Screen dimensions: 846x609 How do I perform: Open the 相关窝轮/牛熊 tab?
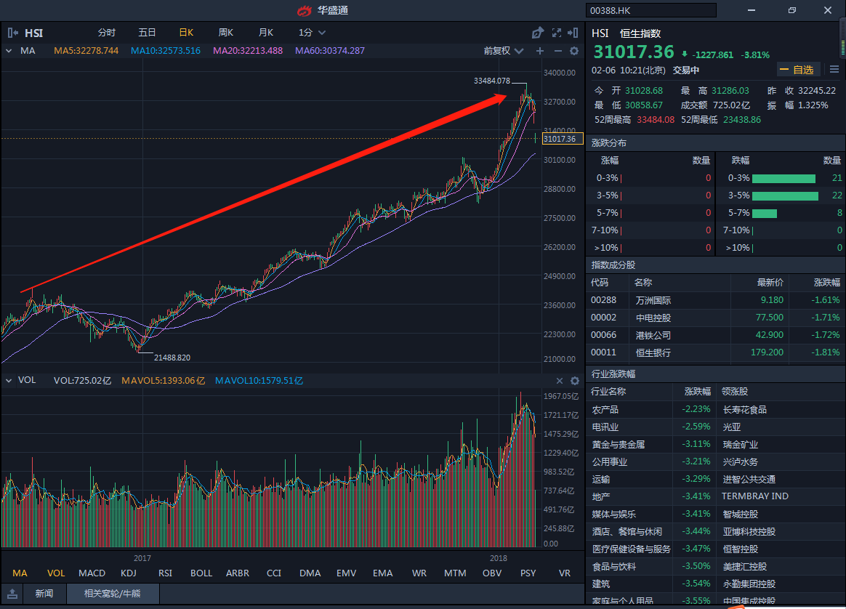[112, 594]
